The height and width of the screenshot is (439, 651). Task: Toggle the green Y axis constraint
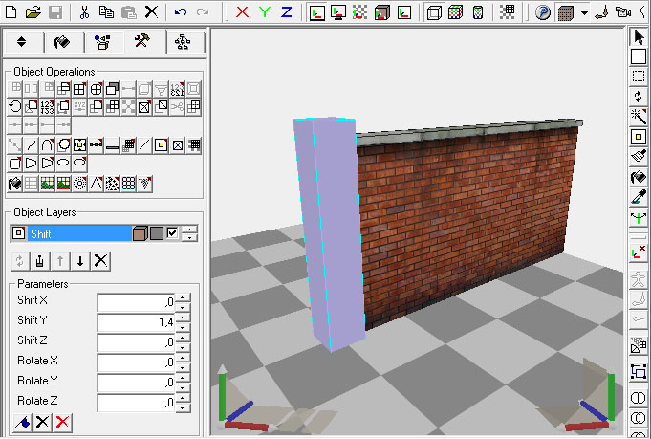tap(264, 12)
